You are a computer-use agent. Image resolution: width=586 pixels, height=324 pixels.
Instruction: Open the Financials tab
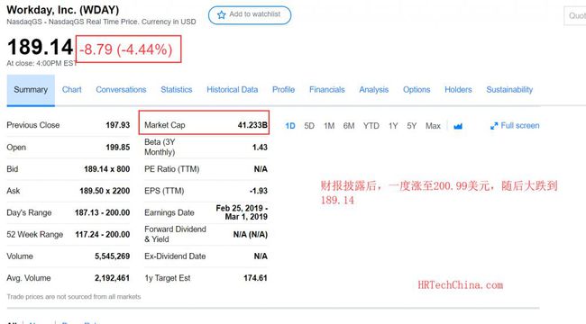(x=327, y=90)
